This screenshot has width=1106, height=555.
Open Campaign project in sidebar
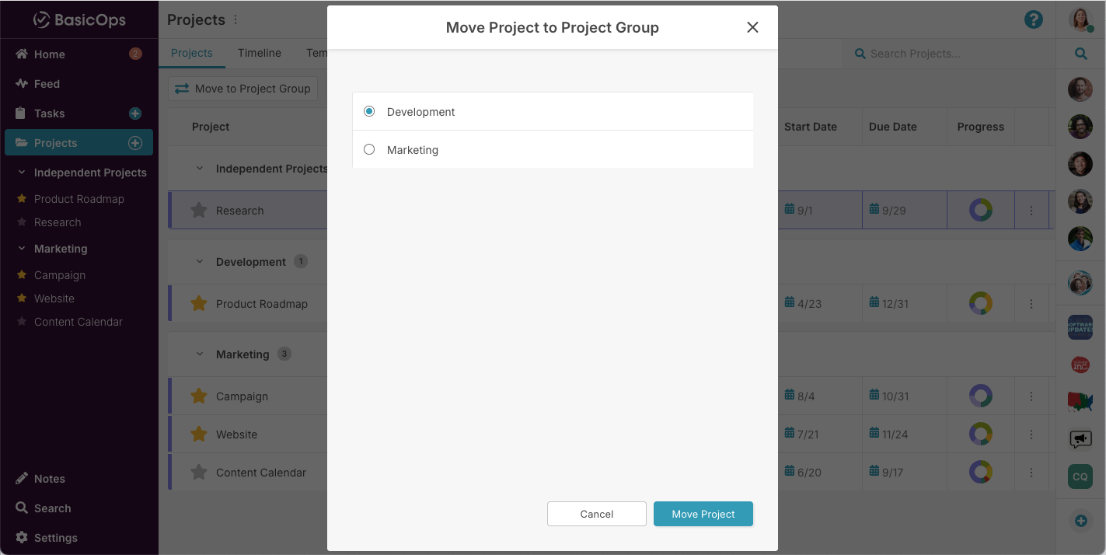pyautogui.click(x=60, y=275)
